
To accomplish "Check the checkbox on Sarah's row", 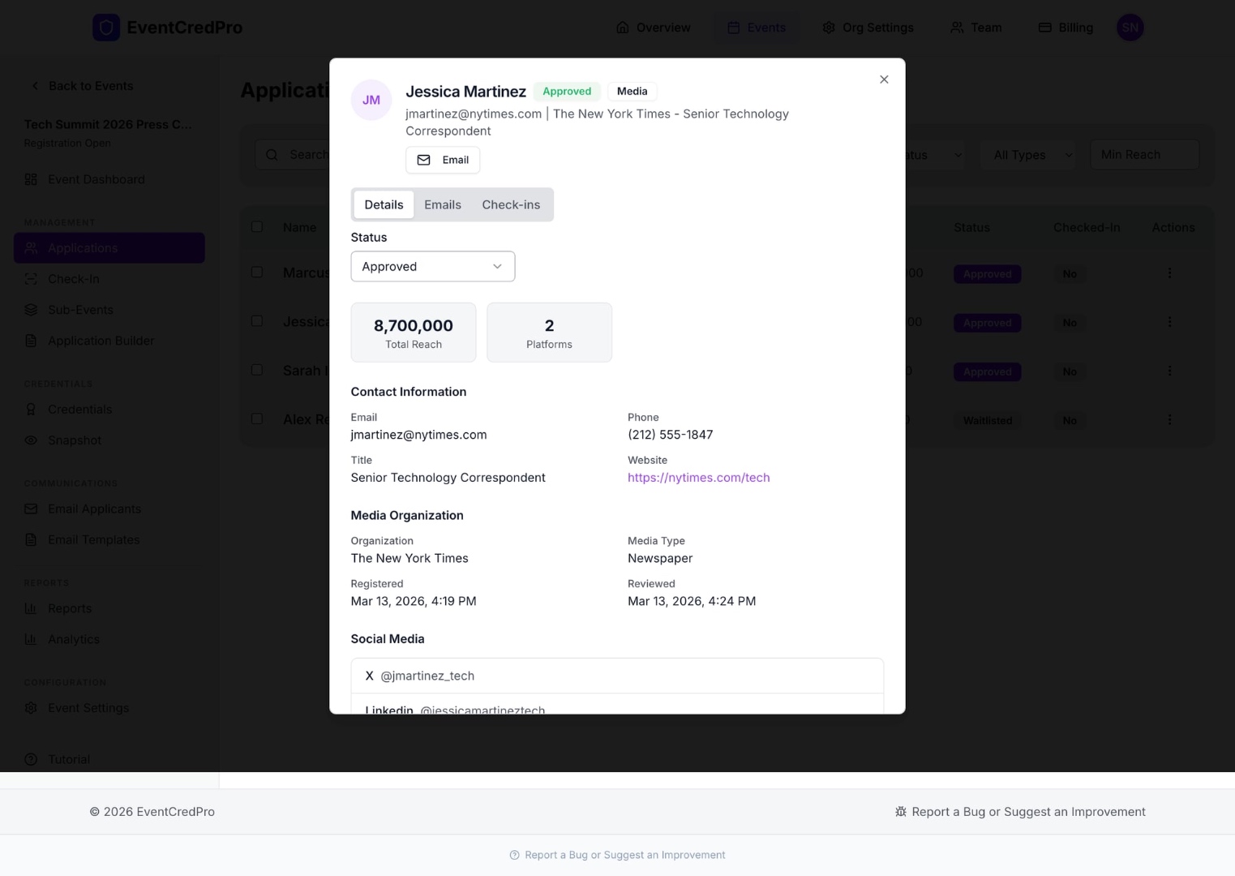I will pos(257,370).
